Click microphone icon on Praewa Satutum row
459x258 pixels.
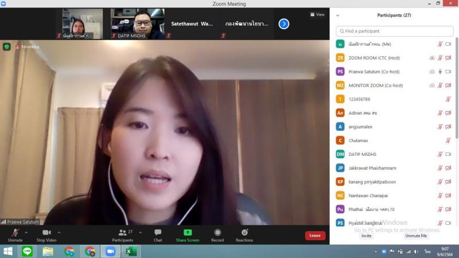tap(440, 72)
